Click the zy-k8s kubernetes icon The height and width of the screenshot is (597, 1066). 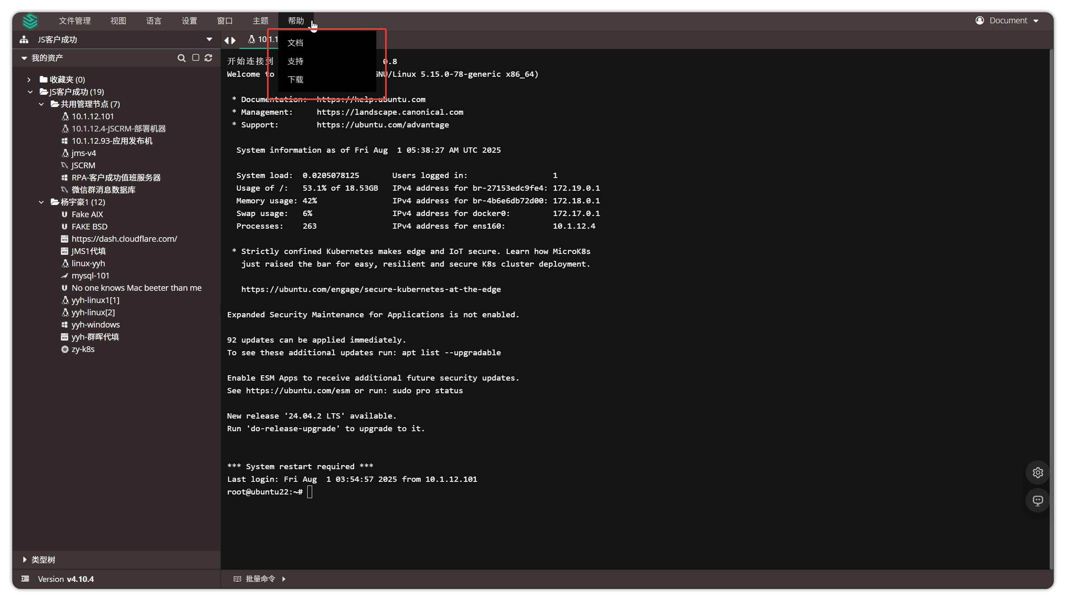coord(65,349)
